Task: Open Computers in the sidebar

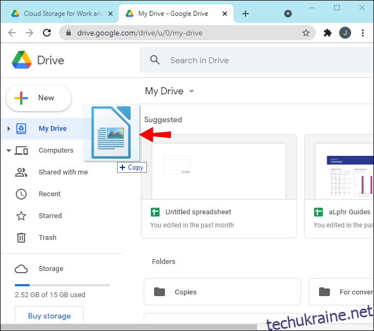Action: click(x=56, y=151)
